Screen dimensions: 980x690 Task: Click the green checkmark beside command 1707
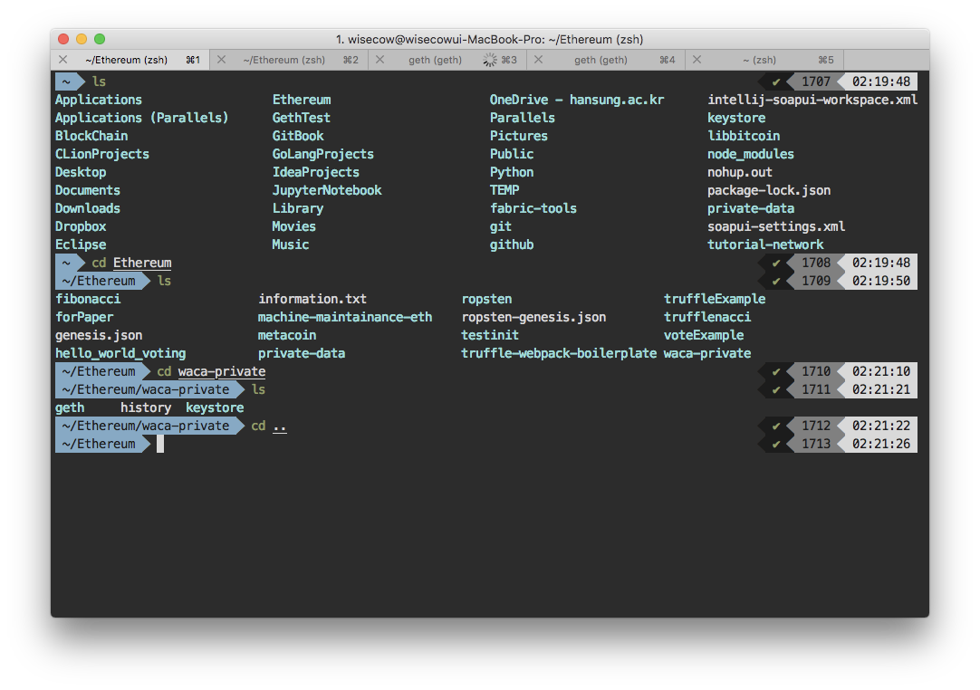tap(776, 81)
